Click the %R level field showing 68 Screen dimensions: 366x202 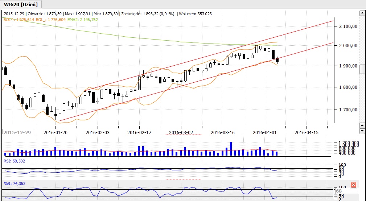coord(347,191)
